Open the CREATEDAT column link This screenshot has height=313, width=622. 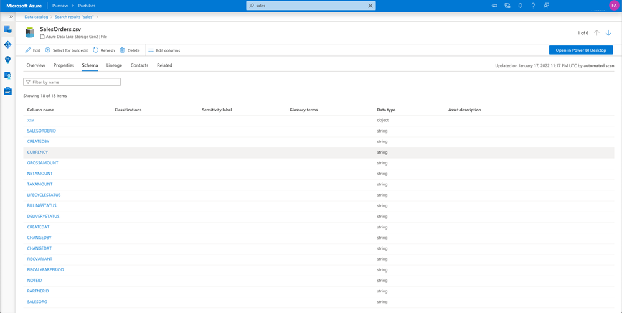[x=38, y=227]
